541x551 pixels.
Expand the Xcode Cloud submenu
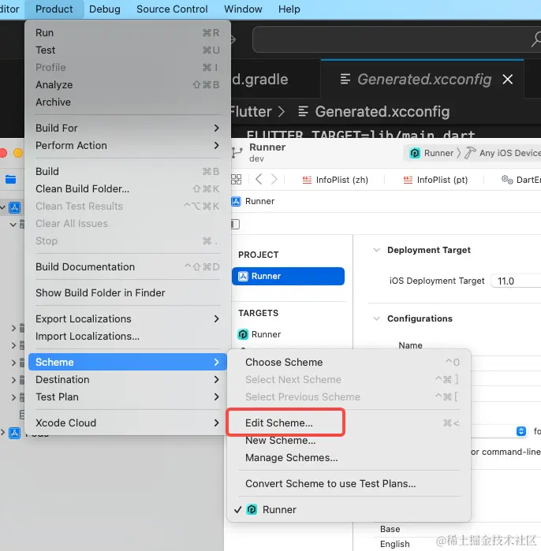128,423
